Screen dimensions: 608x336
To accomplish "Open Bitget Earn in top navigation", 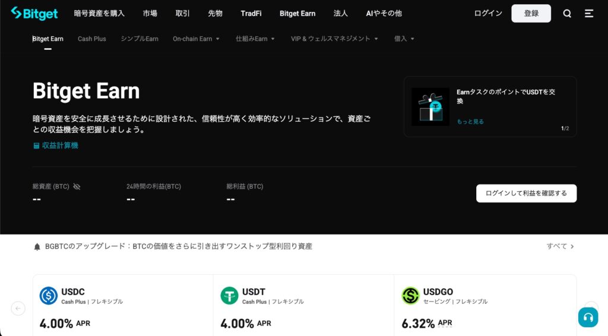I will (x=297, y=14).
